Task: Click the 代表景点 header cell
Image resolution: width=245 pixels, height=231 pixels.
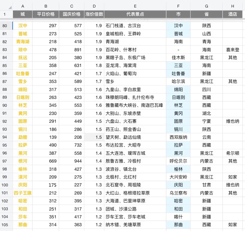Action: [135, 14]
